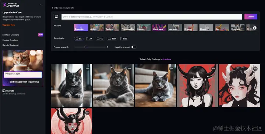Viewport: 265px width, 134px height.
Task: Select the 3:4 aspect ratio
Action: [x=89, y=39]
